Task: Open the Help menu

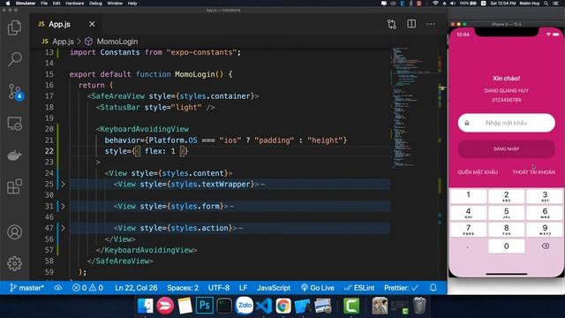Action: 132,4
